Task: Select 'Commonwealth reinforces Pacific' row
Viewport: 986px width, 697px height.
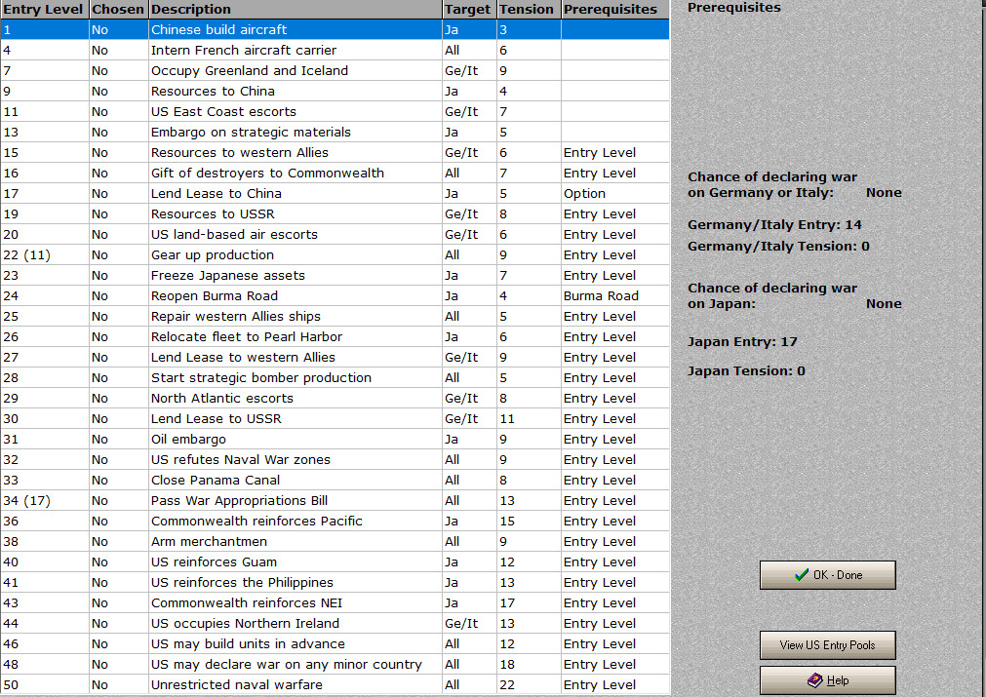Action: 335,522
